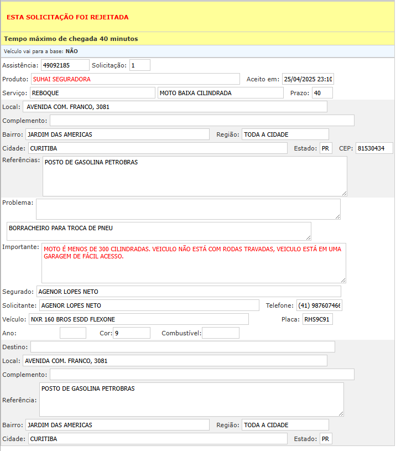Viewport: 396px width, 451px height.
Task: Select the Solicitação number field
Action: point(139,65)
